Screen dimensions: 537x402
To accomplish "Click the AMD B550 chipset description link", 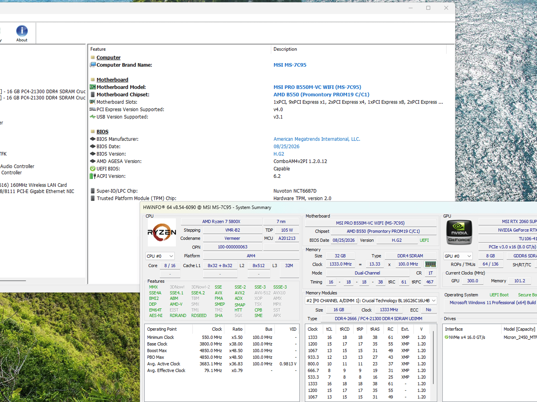I will tap(321, 94).
